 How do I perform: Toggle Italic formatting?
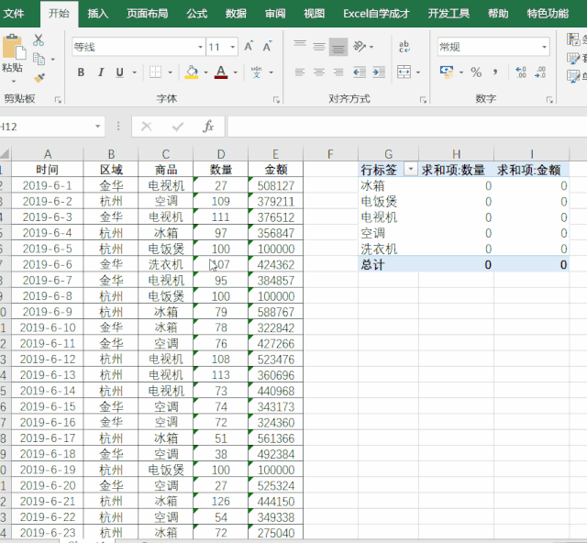[x=101, y=72]
